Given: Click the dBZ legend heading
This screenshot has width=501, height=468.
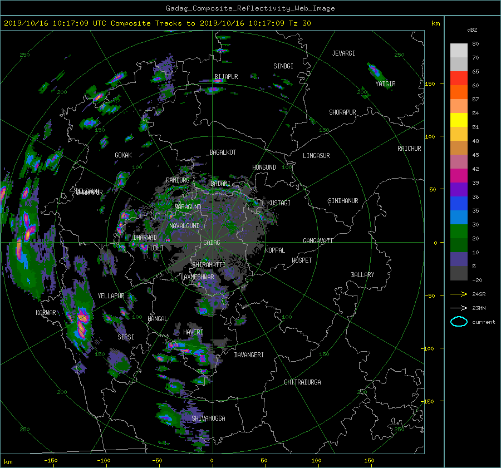Looking at the screenshot, I should (472, 30).
